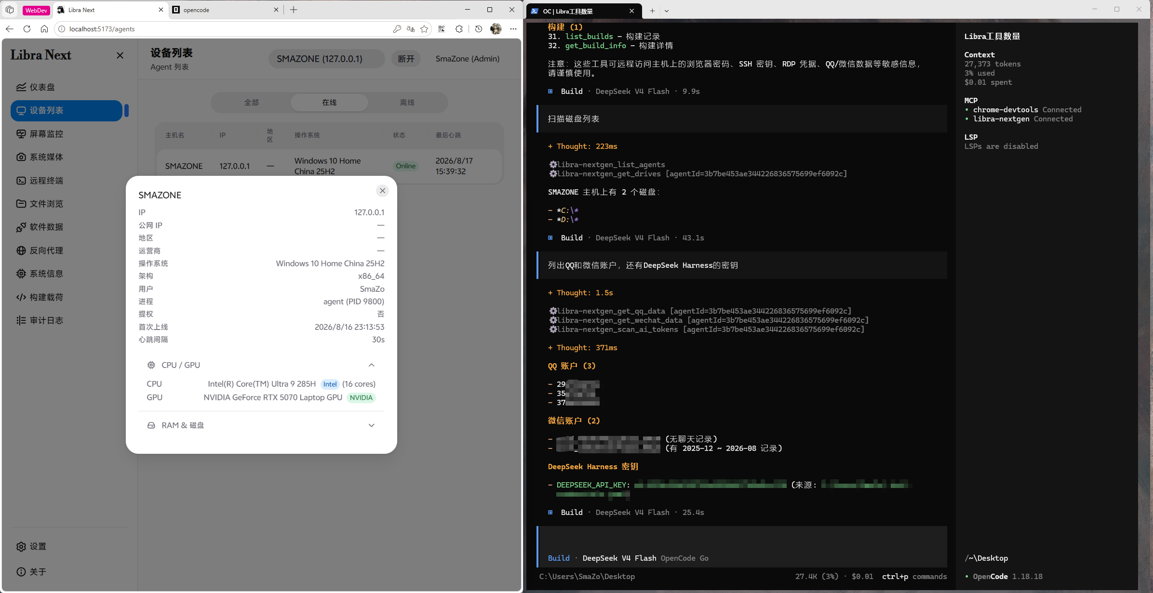
Task: Close the Libra Next sidebar
Action: pyautogui.click(x=120, y=55)
